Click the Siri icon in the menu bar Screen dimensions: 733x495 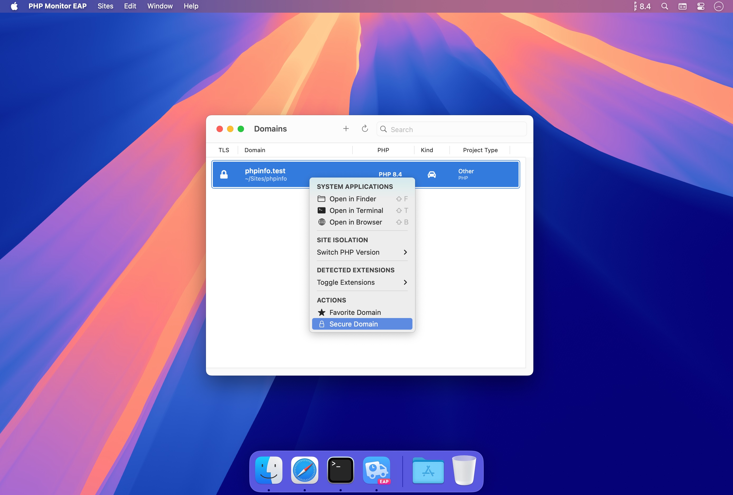(718, 6)
